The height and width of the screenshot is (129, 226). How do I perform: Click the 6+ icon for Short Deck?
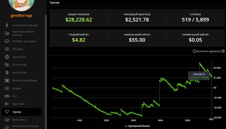[x=7, y=104]
